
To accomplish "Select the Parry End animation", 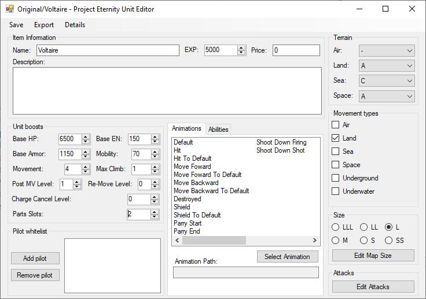I will [186, 231].
